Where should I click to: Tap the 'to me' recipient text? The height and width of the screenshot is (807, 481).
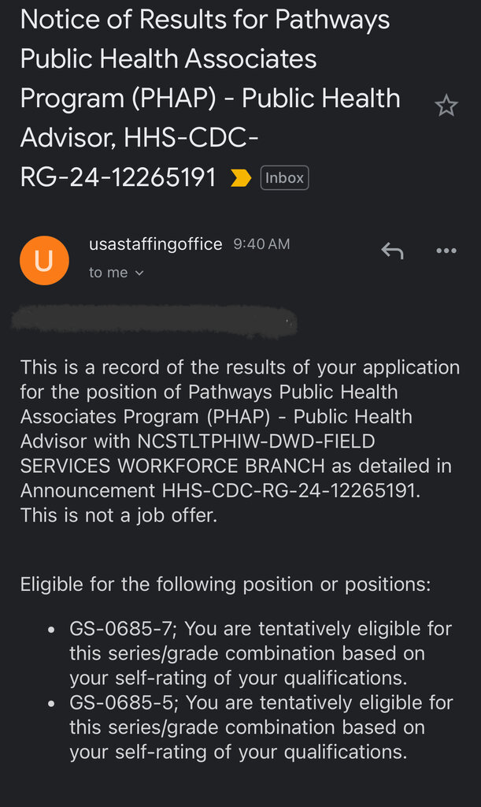108,273
